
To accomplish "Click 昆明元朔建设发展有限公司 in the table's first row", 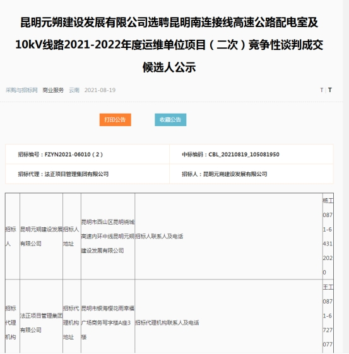I will 41,236.
